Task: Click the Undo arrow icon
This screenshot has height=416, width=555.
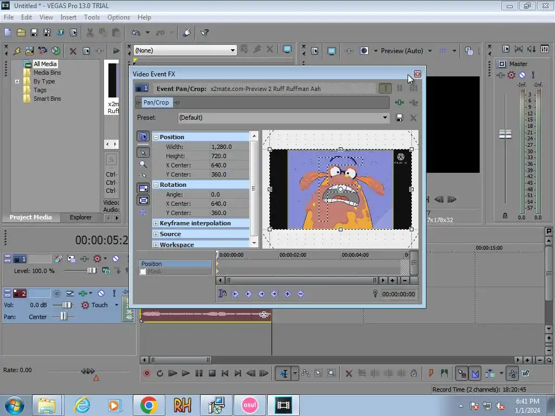Action: coord(136,32)
